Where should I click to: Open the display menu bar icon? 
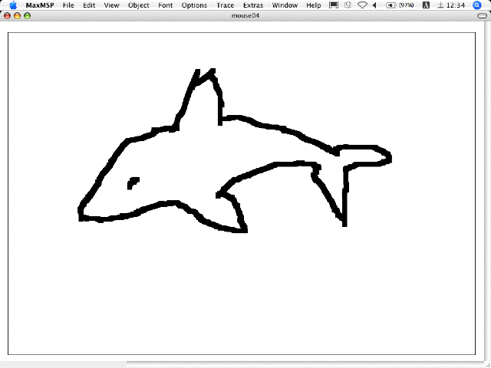pyautogui.click(x=334, y=5)
